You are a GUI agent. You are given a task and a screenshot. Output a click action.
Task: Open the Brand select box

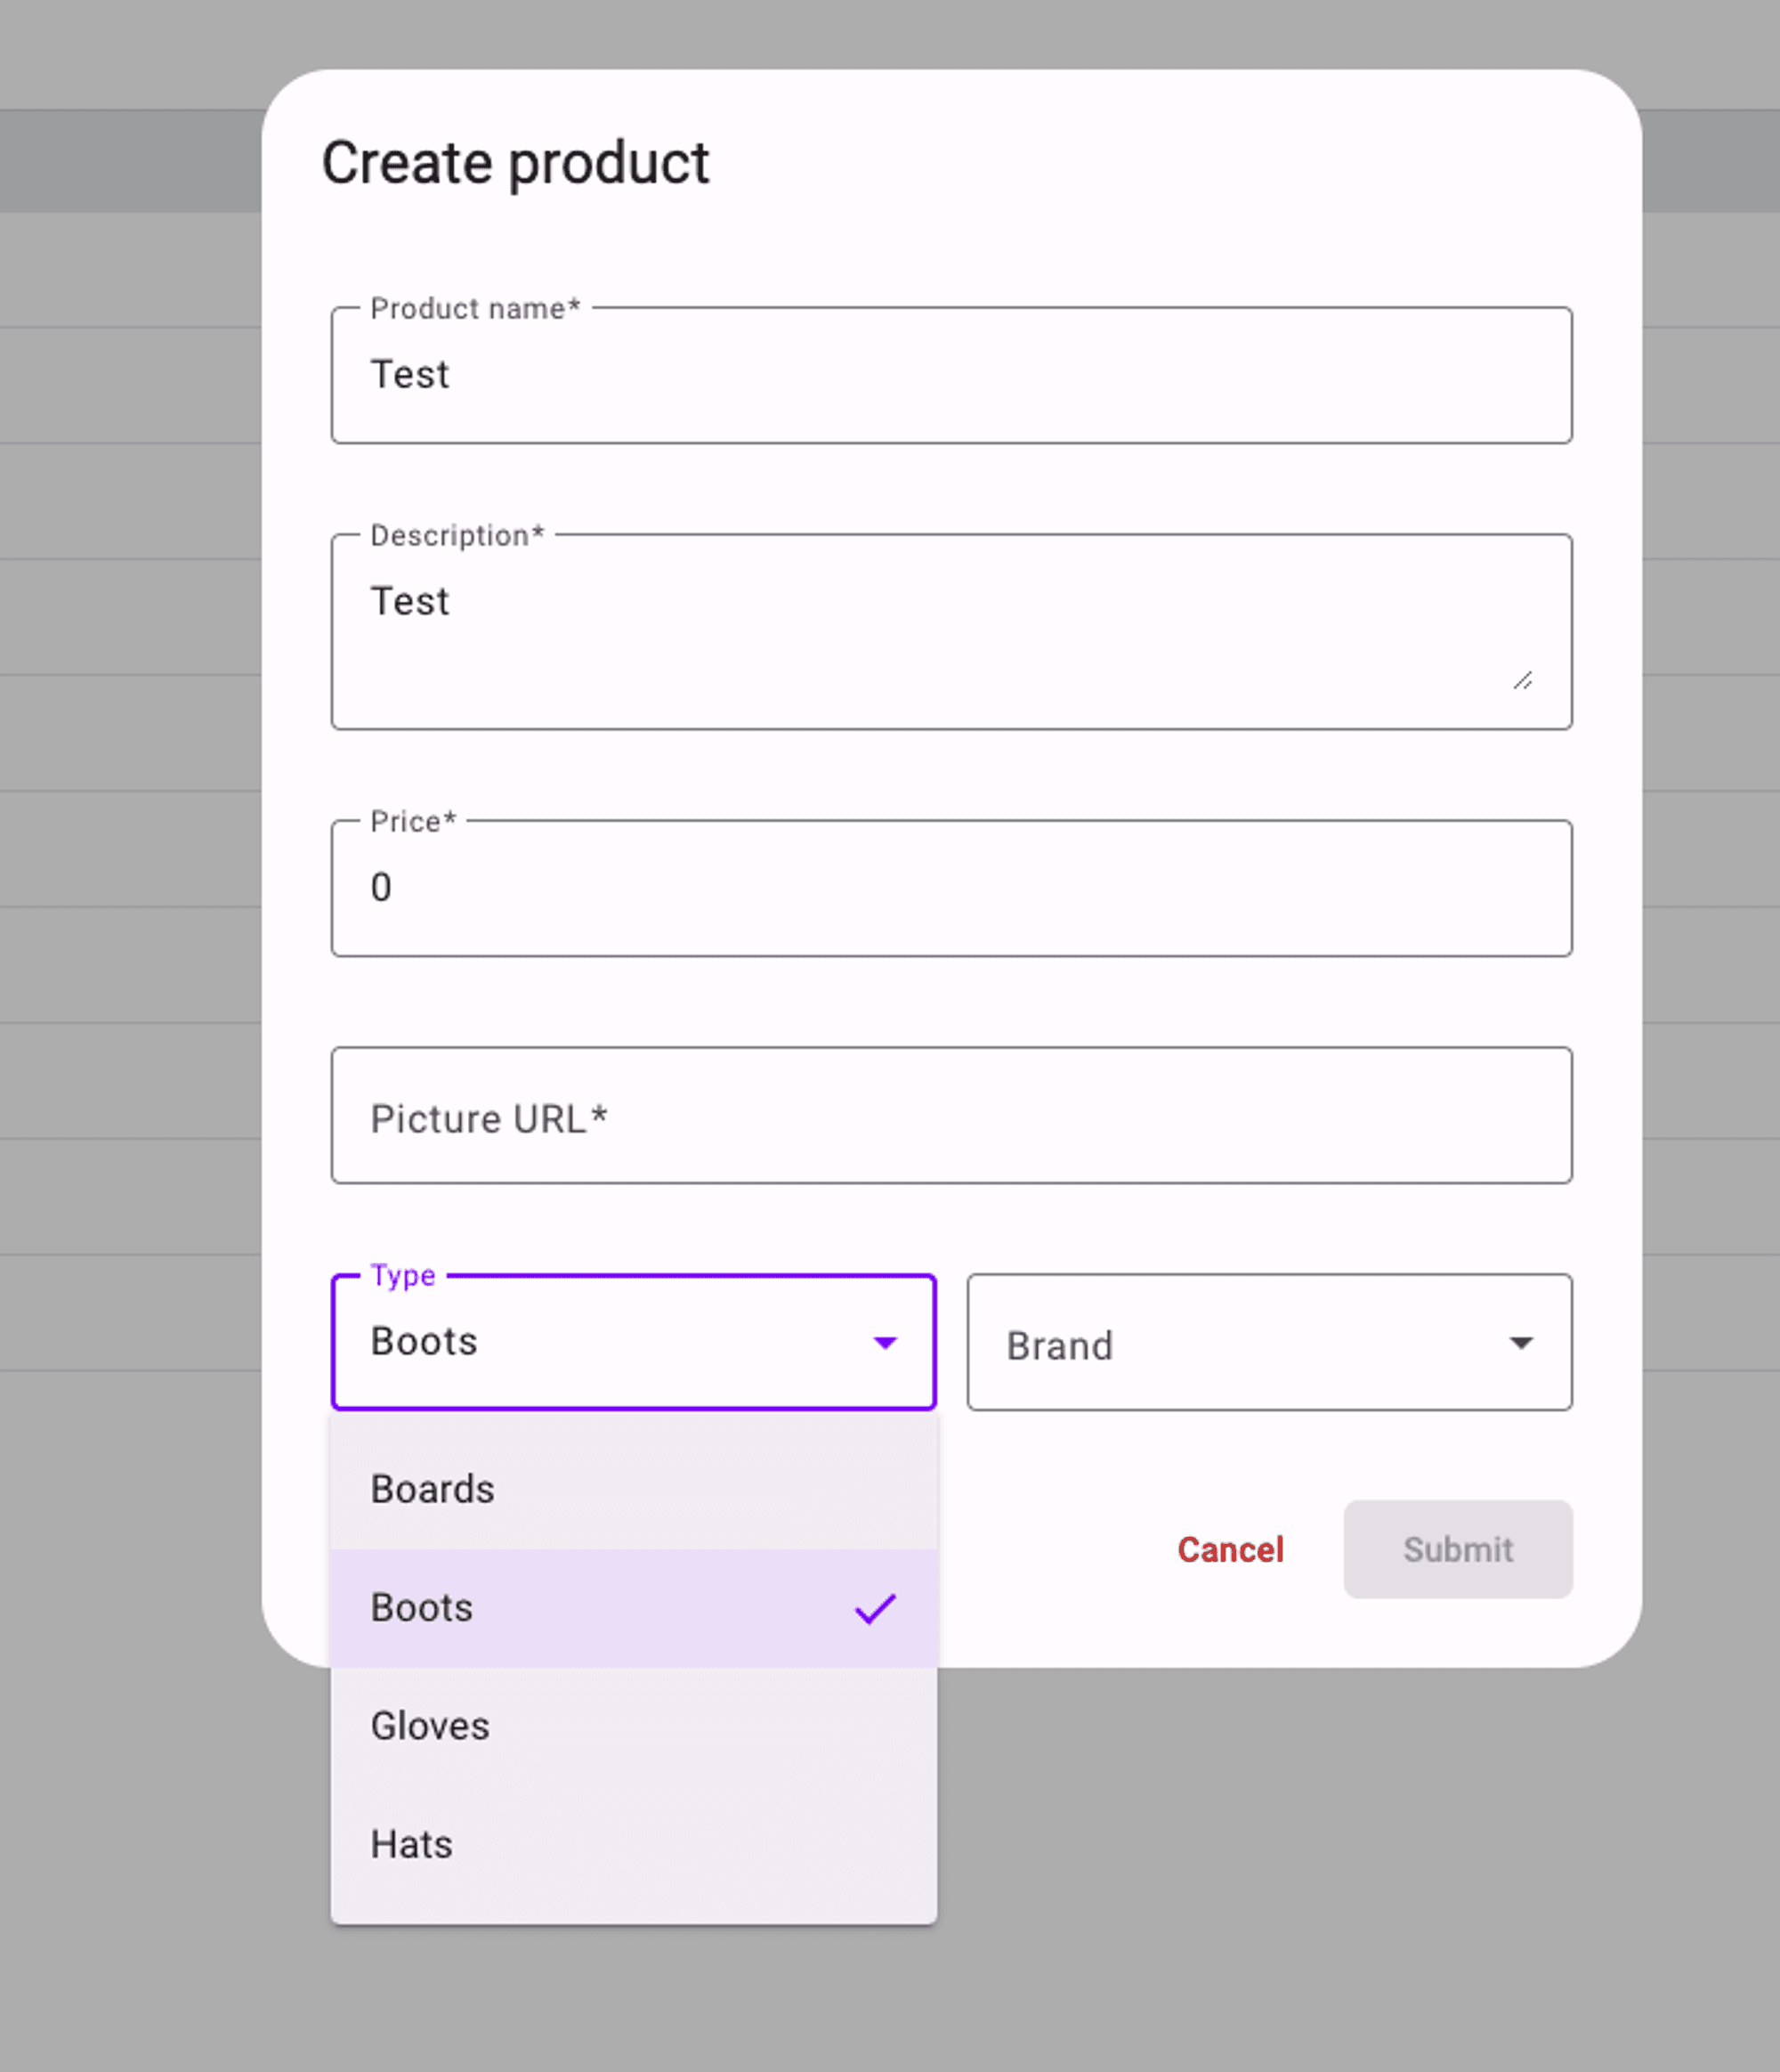tap(1239, 1342)
